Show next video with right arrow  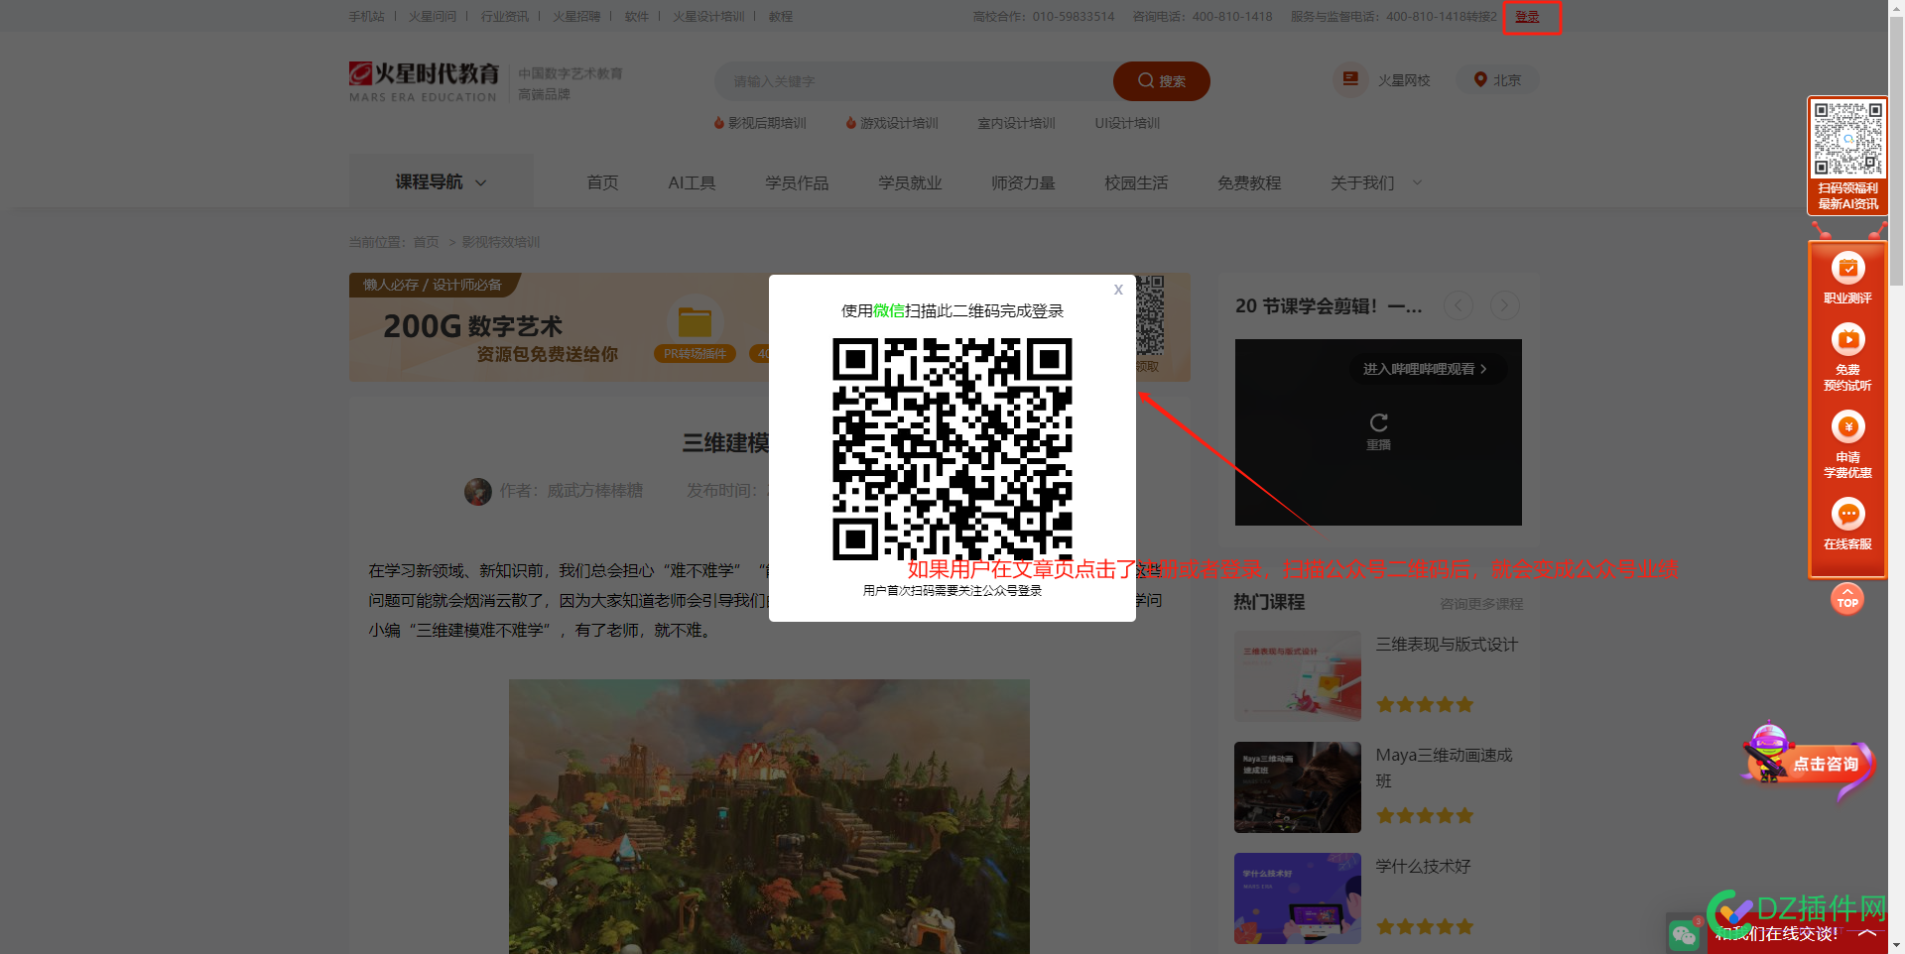pos(1504,305)
